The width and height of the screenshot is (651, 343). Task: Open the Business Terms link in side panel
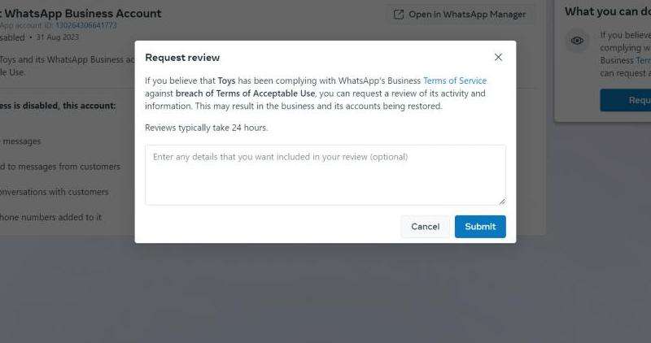point(643,61)
